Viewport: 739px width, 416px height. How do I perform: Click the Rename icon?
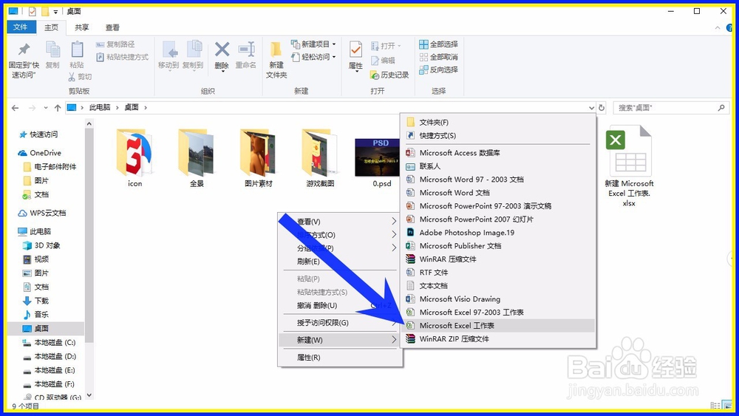[x=247, y=49]
